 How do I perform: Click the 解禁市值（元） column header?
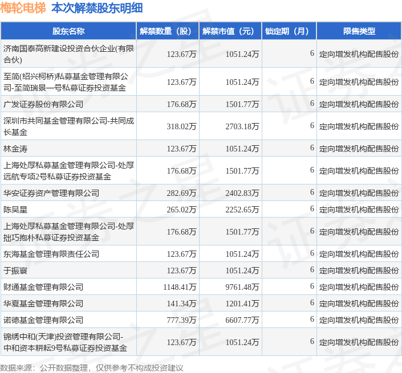[x=230, y=31]
